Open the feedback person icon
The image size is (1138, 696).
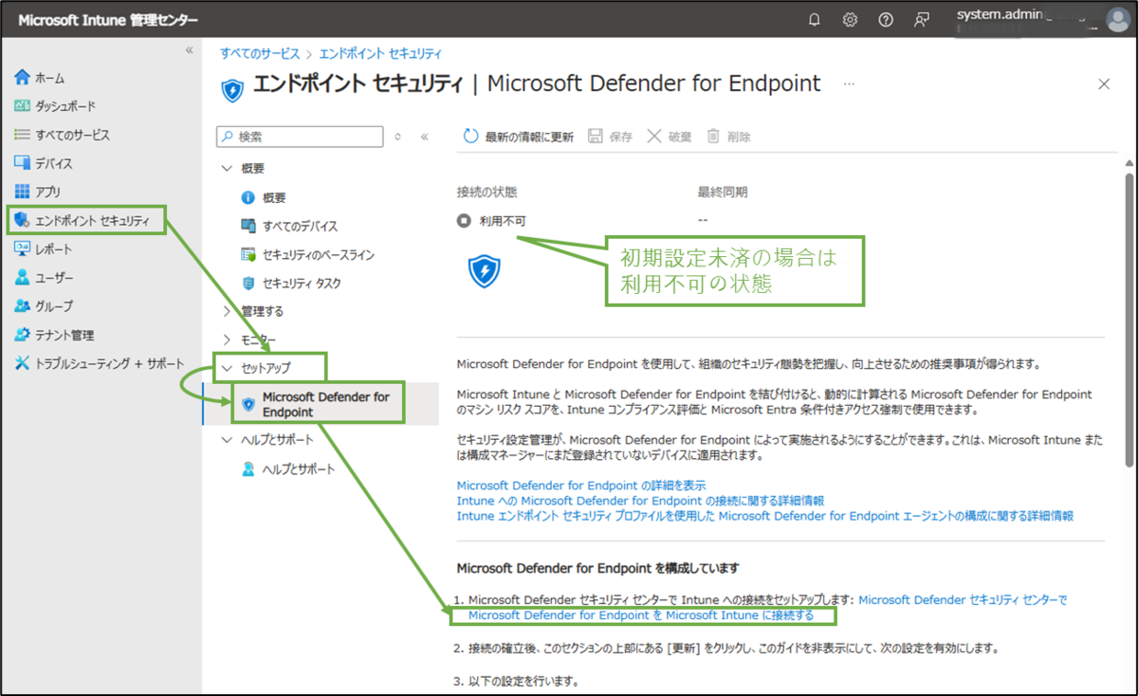coord(921,19)
